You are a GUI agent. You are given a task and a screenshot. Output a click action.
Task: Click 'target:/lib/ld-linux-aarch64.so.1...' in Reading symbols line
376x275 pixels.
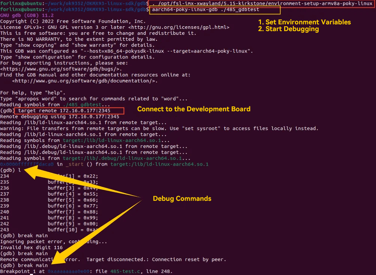coord(116,140)
